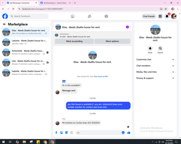Viewport: 181px width, 144px height.
Task: Open the emoji picker in the message box
Action: (x=123, y=133)
